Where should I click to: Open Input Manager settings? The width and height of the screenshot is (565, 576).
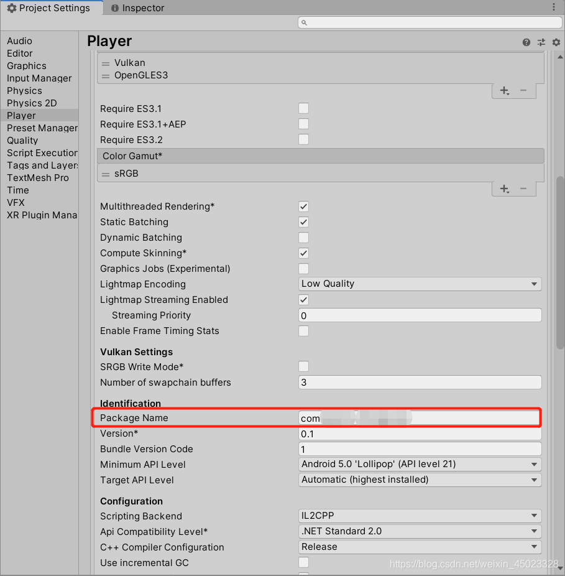(39, 78)
